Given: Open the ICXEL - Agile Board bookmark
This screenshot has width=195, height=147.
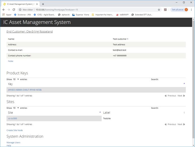Looking at the screenshot, I should tap(44, 15).
